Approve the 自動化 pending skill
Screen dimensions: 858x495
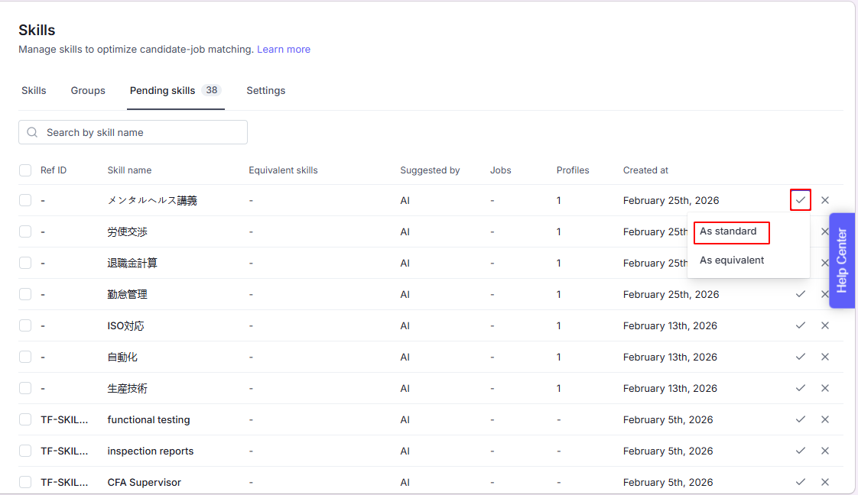(801, 357)
